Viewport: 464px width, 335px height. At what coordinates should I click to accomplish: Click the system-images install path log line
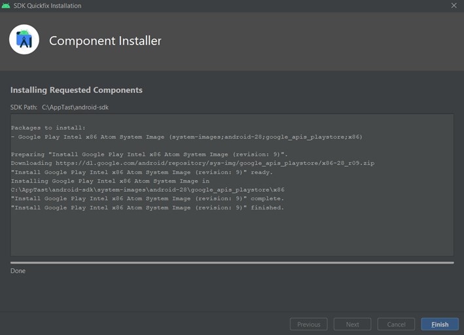coord(147,190)
